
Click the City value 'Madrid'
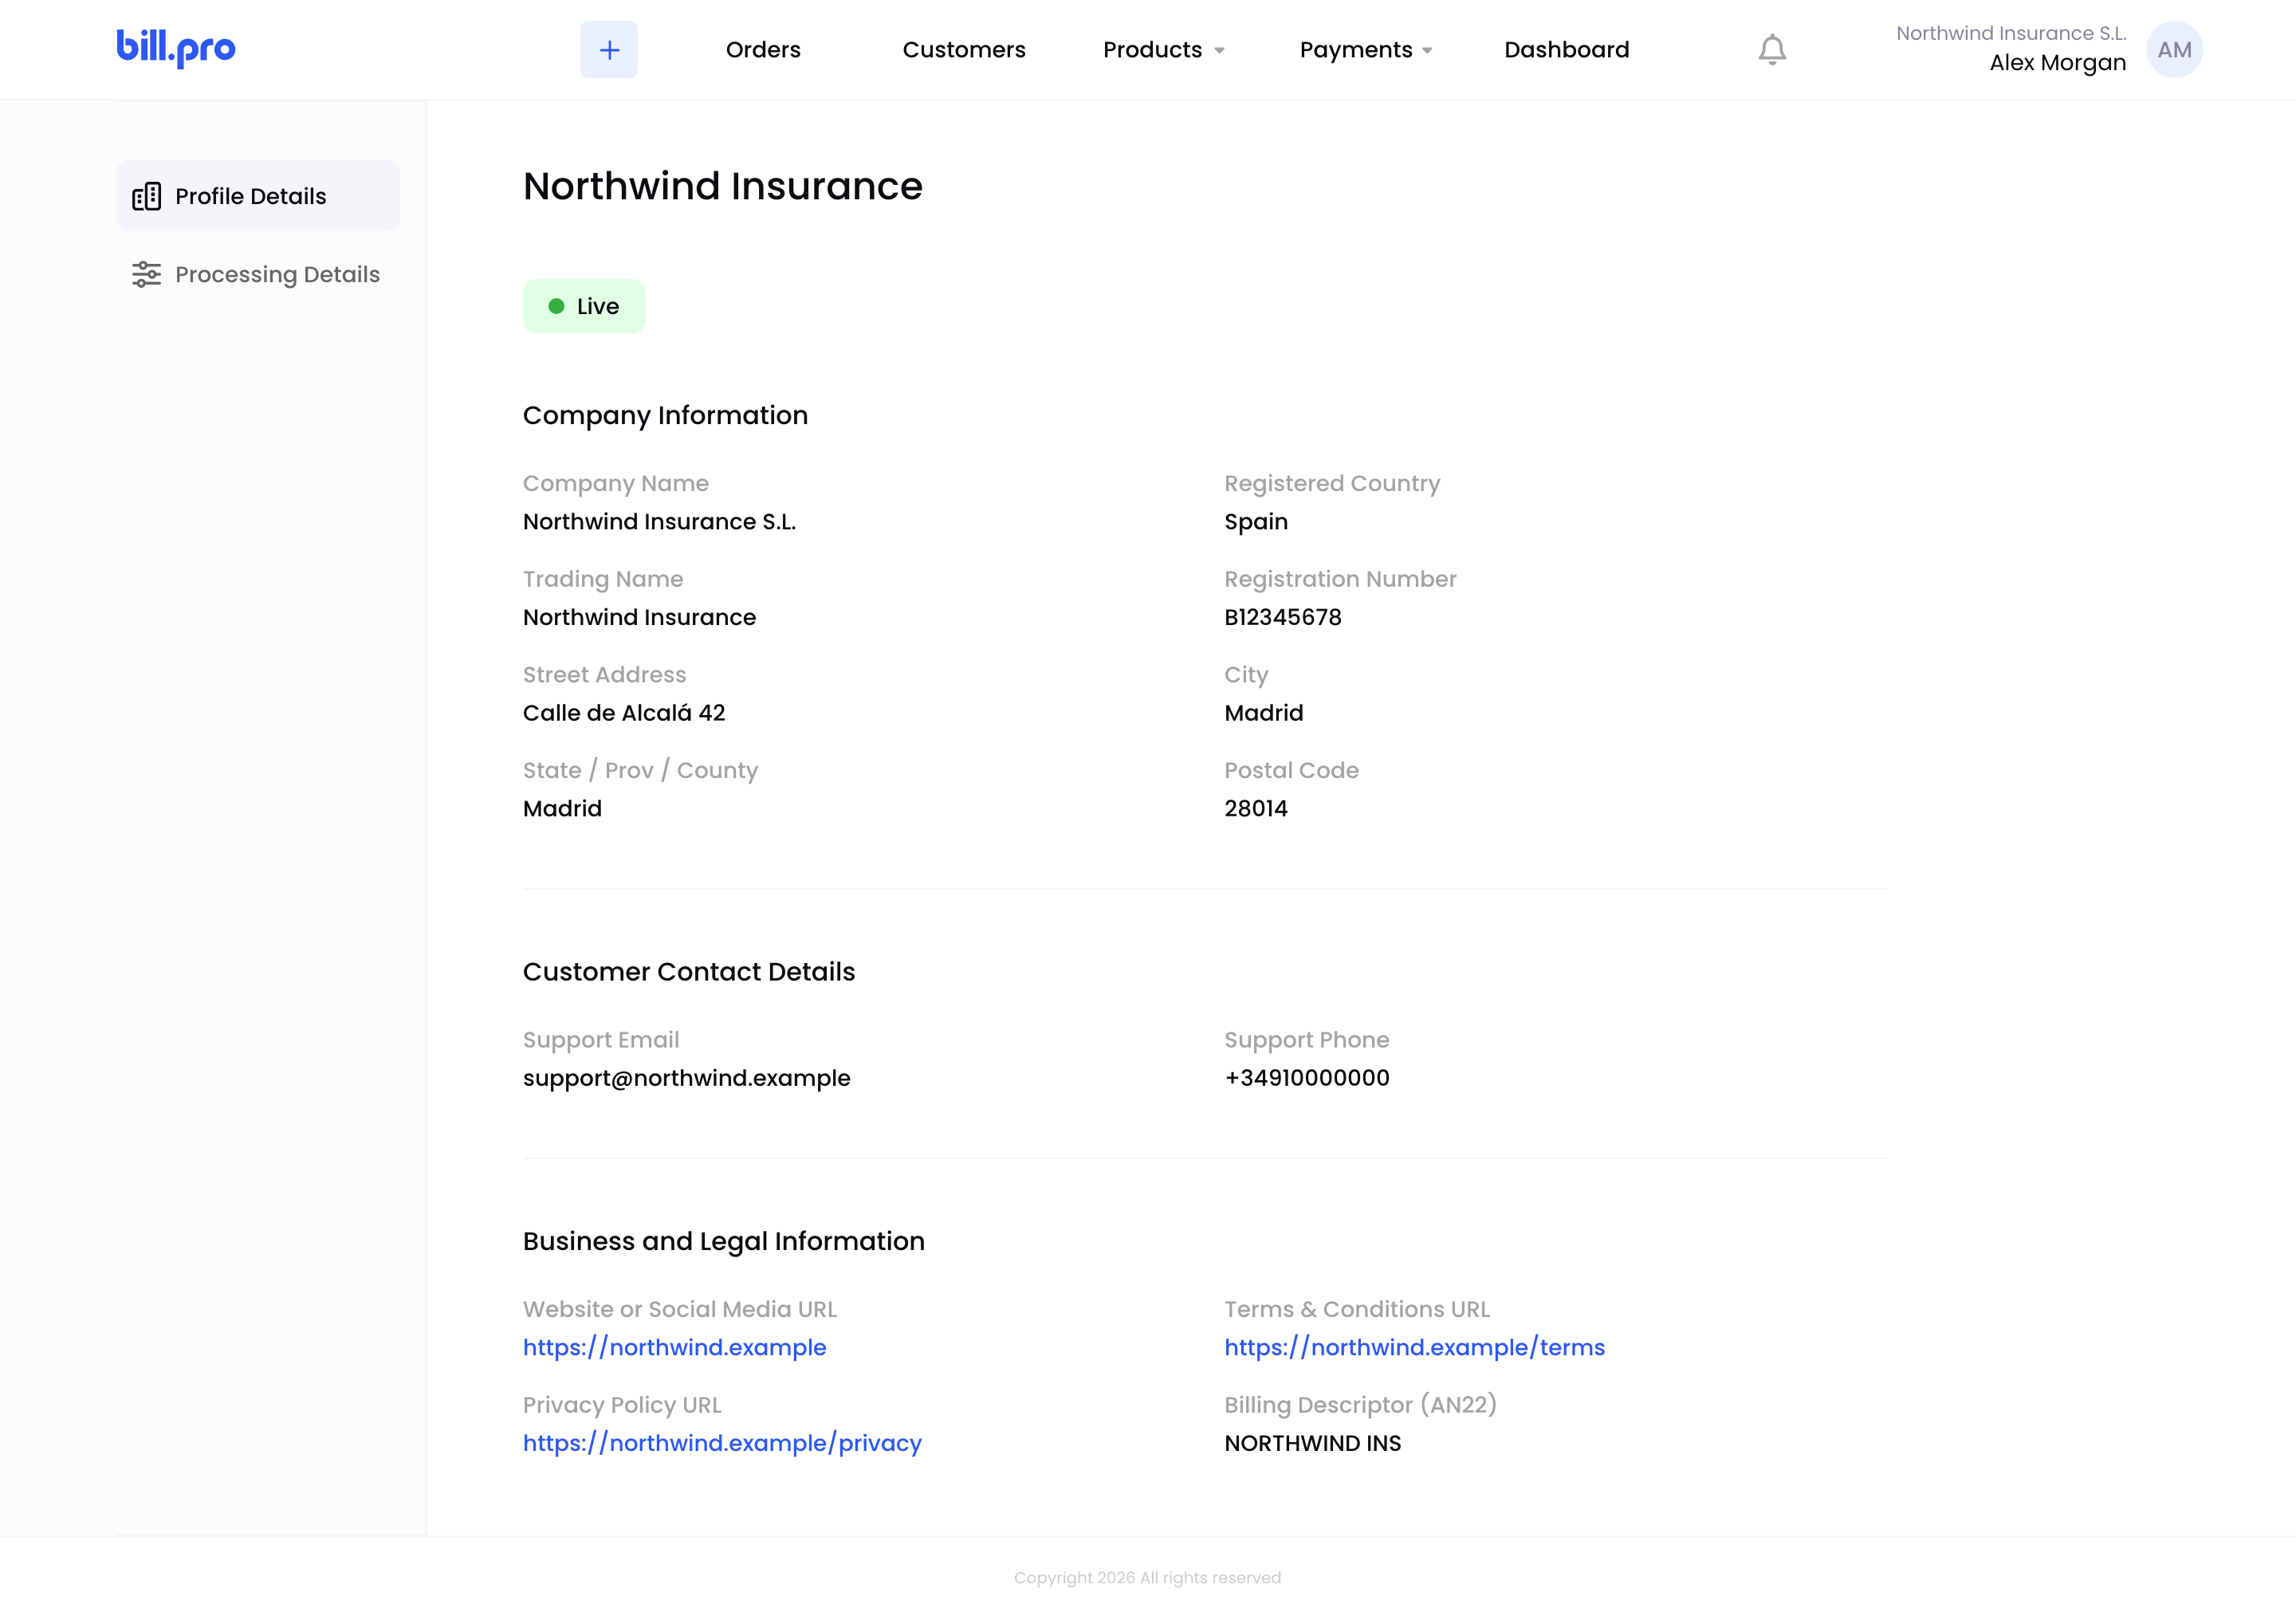1264,713
